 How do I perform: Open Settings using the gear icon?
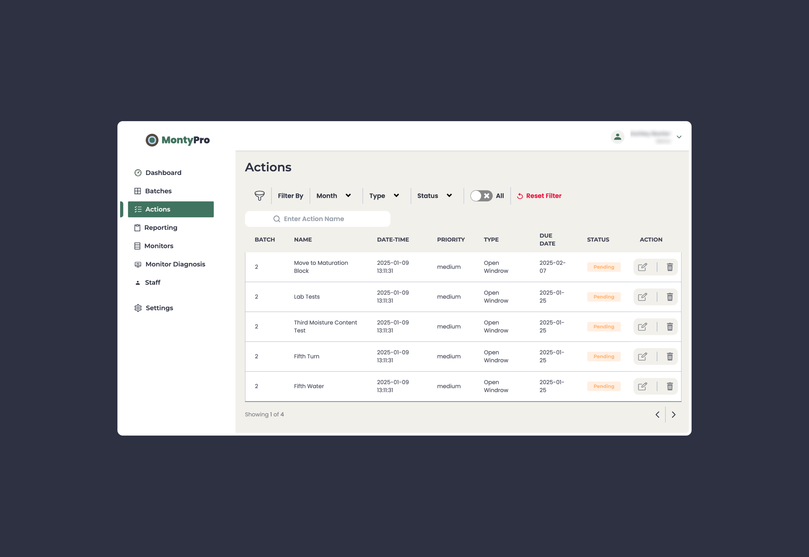pos(138,307)
